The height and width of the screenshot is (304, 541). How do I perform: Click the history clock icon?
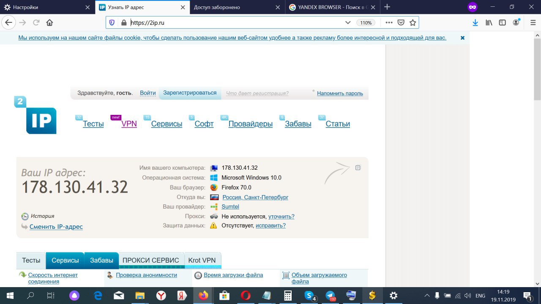(25, 216)
